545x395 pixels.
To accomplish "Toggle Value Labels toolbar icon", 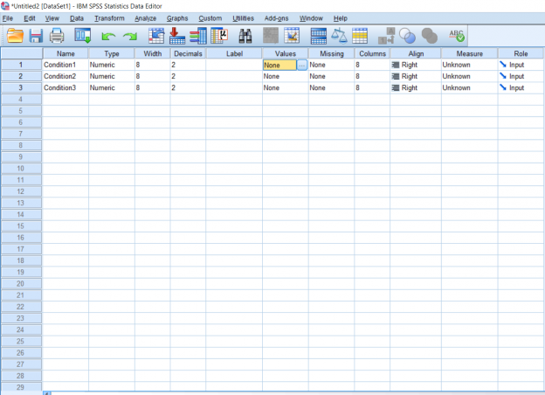I will coord(386,36).
